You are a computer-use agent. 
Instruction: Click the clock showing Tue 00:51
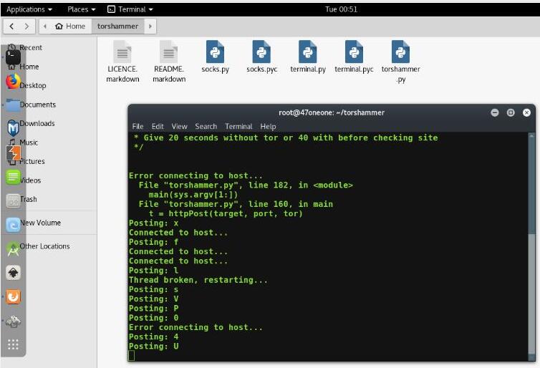pos(341,9)
